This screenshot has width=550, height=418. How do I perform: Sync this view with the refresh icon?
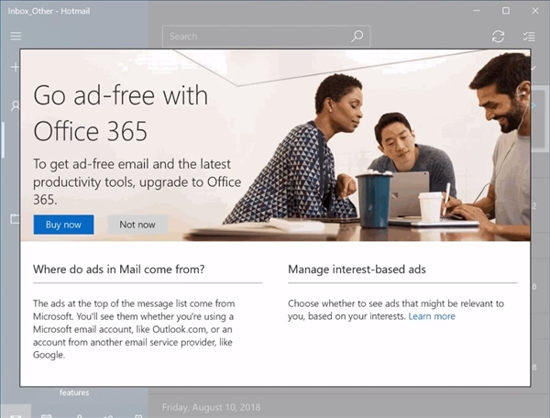coord(498,36)
